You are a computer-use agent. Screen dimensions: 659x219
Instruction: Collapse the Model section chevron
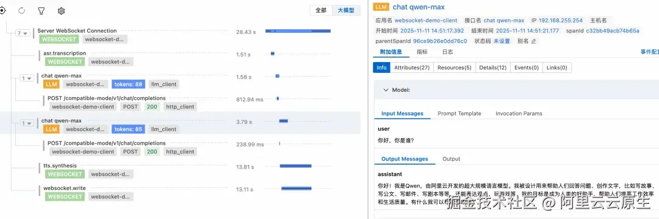(386, 90)
